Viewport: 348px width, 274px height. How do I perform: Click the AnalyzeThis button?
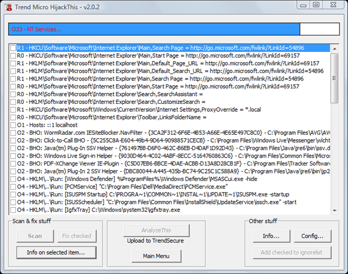156,230
